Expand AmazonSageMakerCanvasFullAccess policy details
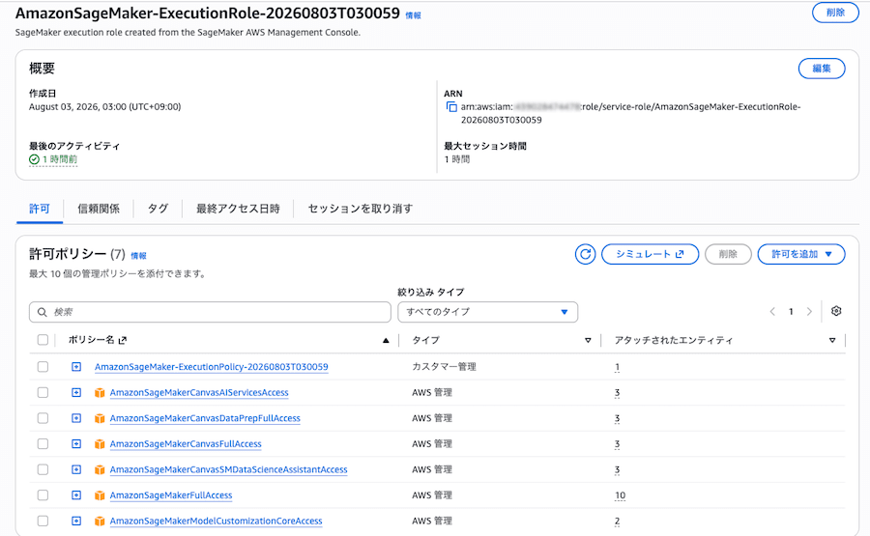 76,444
